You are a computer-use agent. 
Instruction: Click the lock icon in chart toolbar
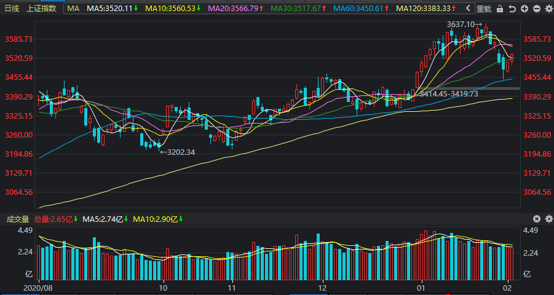coord(500,9)
